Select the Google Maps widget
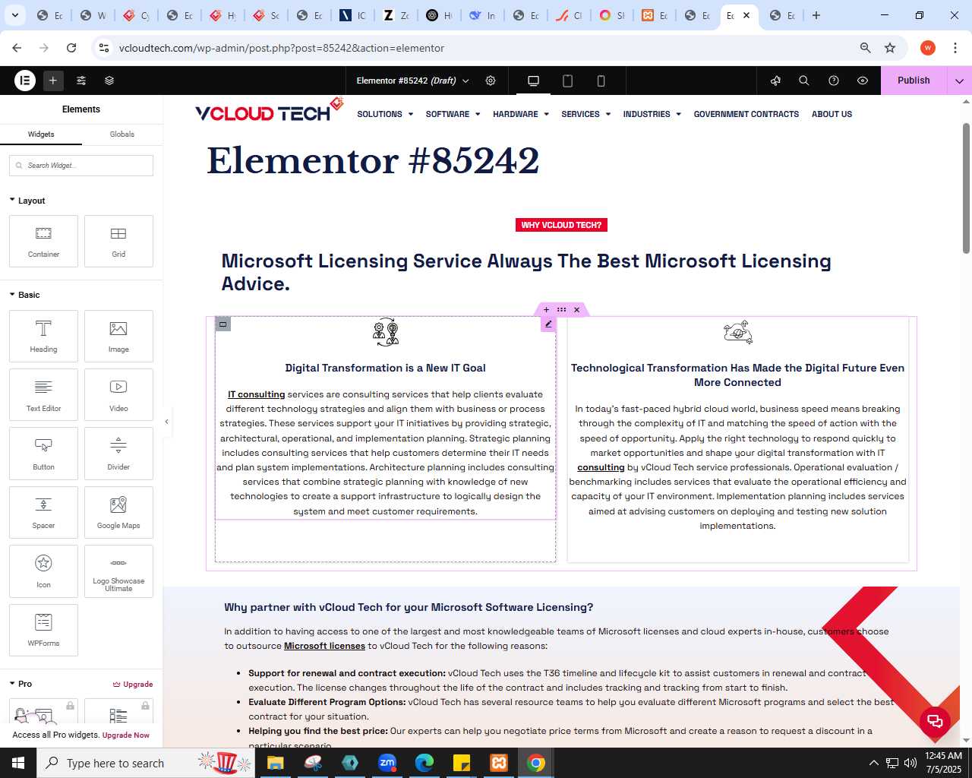This screenshot has height=778, width=972. (x=118, y=512)
